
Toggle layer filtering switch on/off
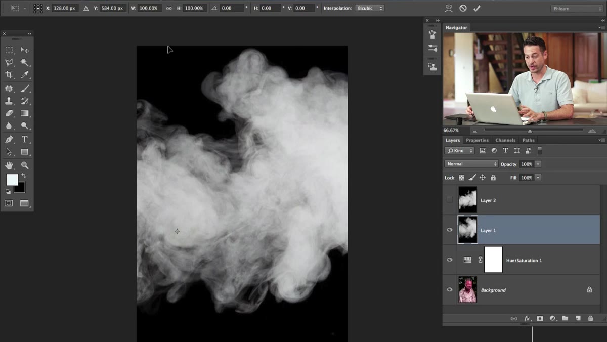(x=540, y=150)
